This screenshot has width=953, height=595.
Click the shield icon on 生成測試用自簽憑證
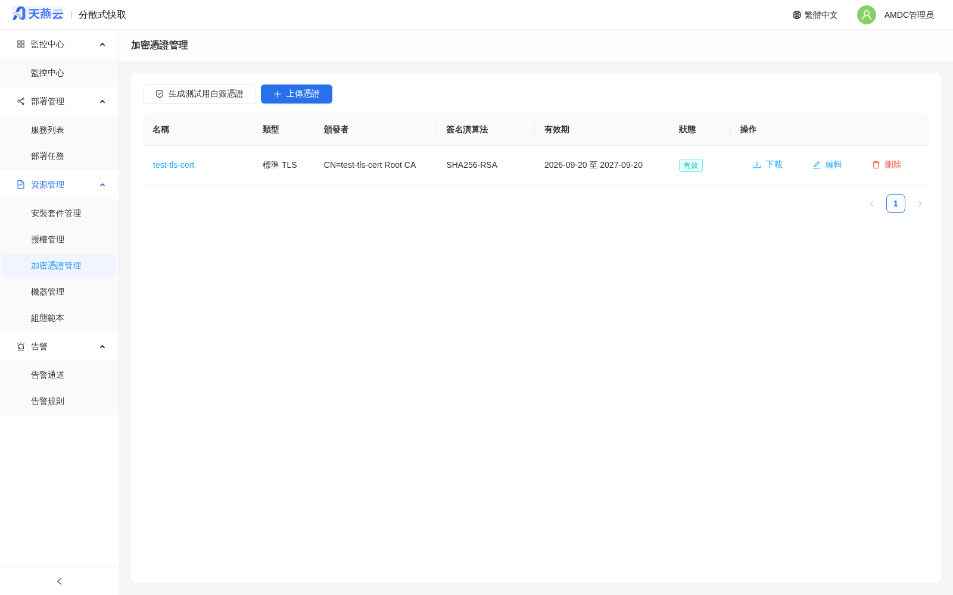click(x=160, y=94)
